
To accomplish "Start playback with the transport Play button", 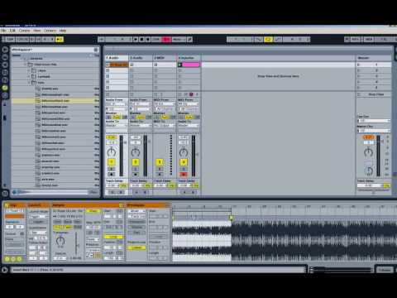I will click(x=136, y=40).
